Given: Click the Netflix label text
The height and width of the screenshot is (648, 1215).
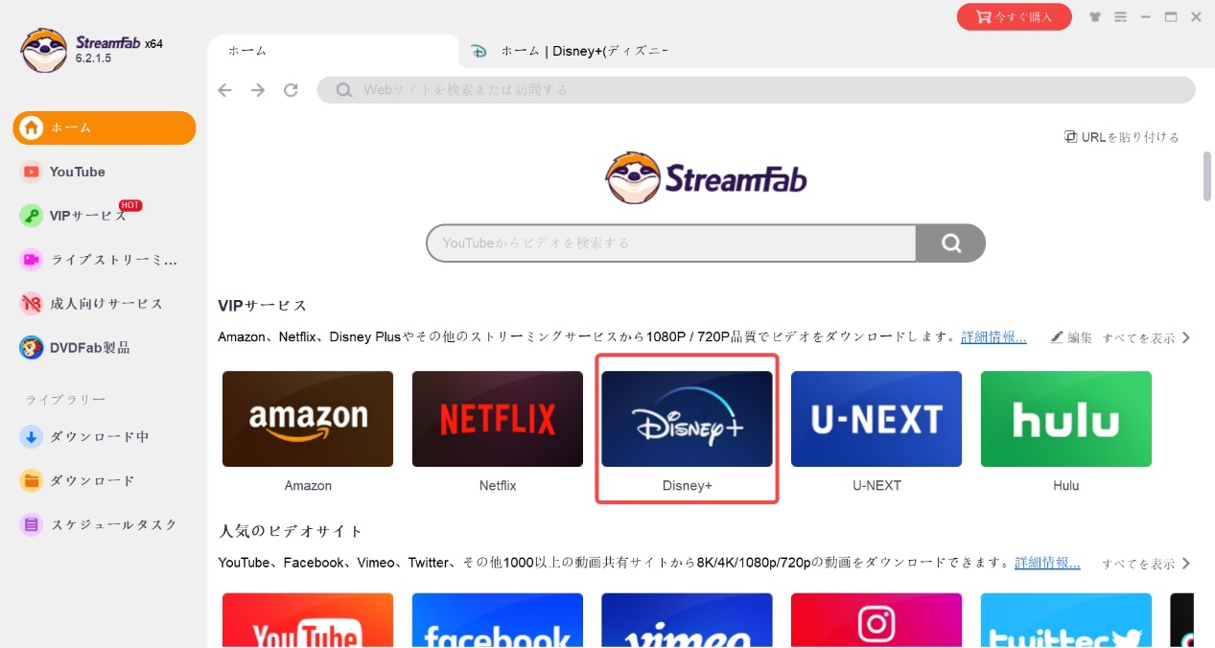Looking at the screenshot, I should (498, 486).
